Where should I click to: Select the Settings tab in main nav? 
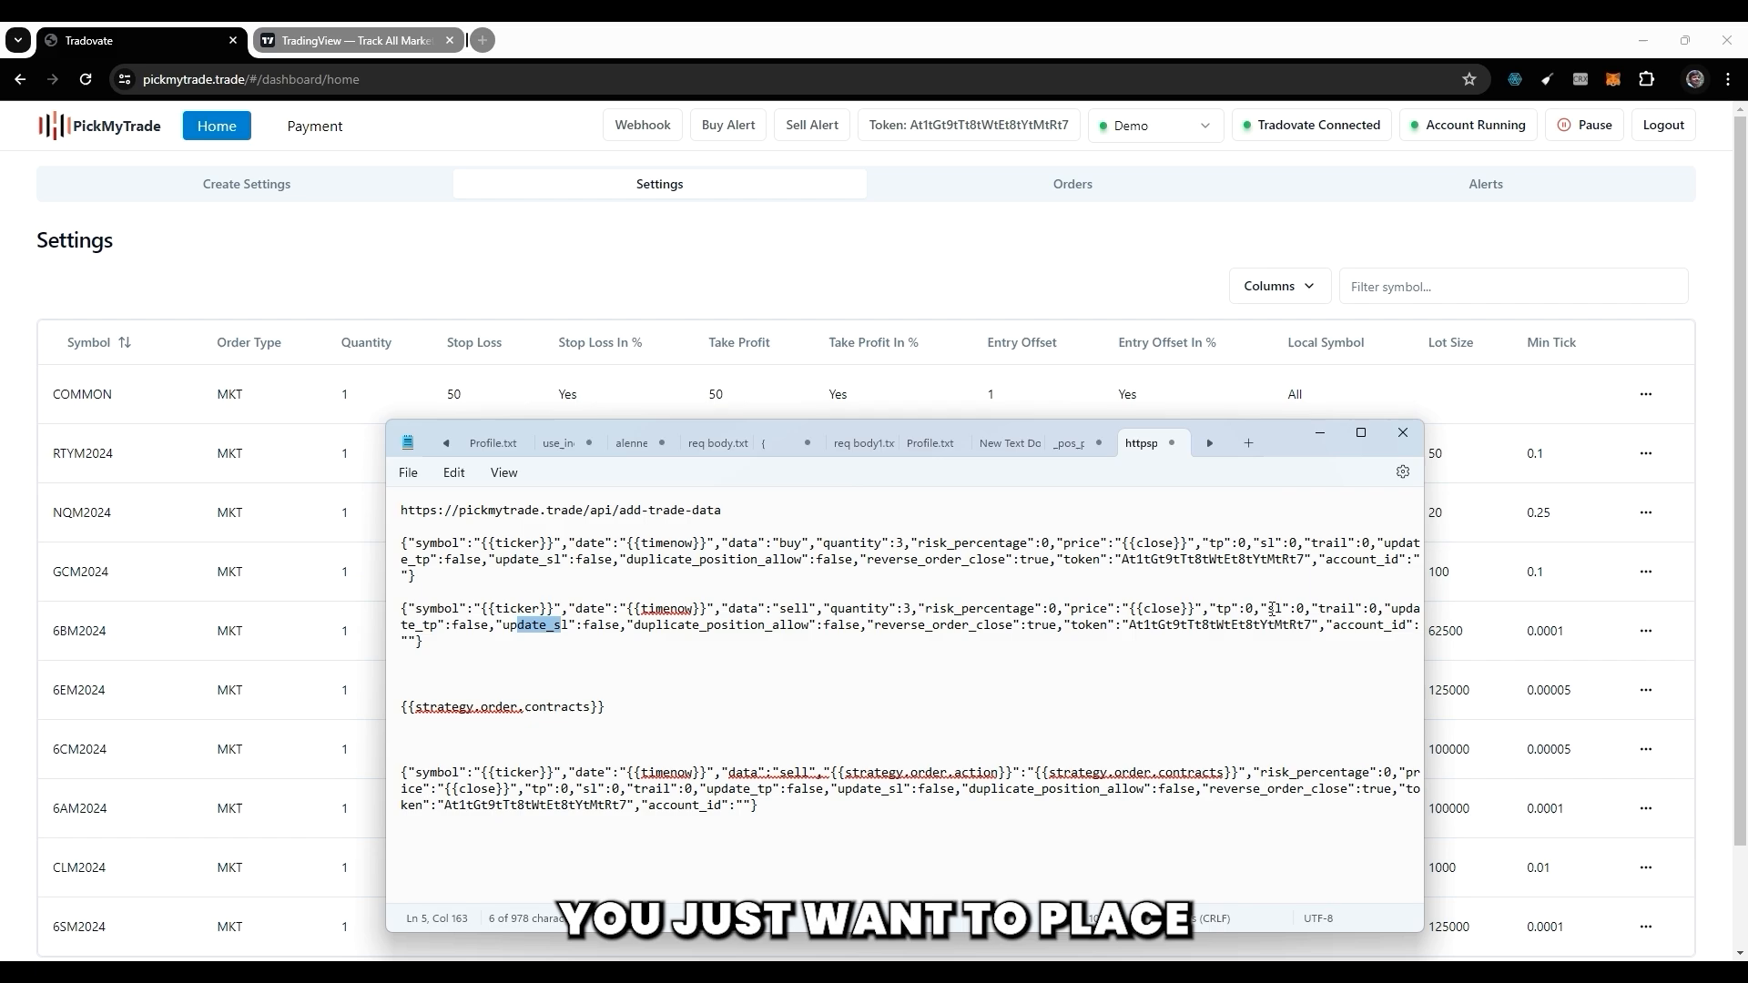click(x=660, y=184)
